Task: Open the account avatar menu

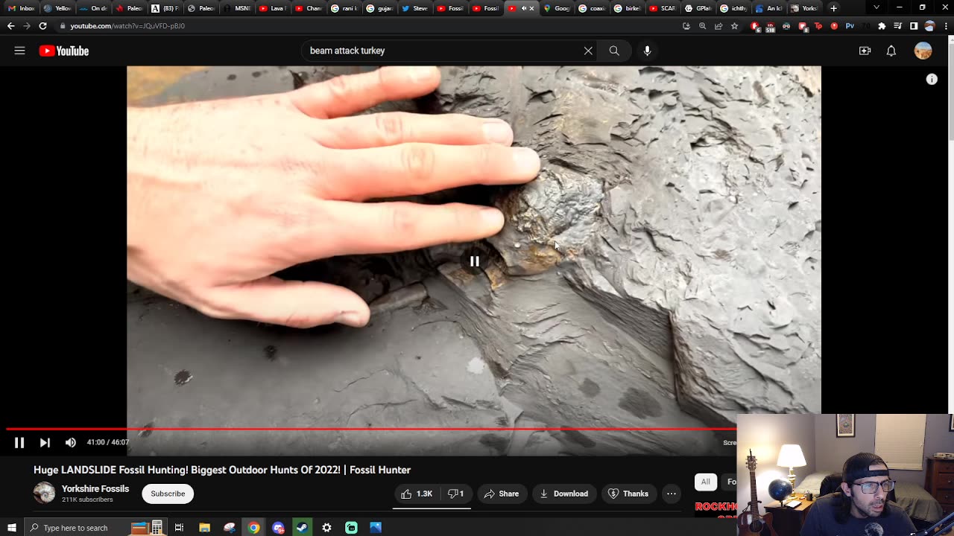Action: pos(923,51)
